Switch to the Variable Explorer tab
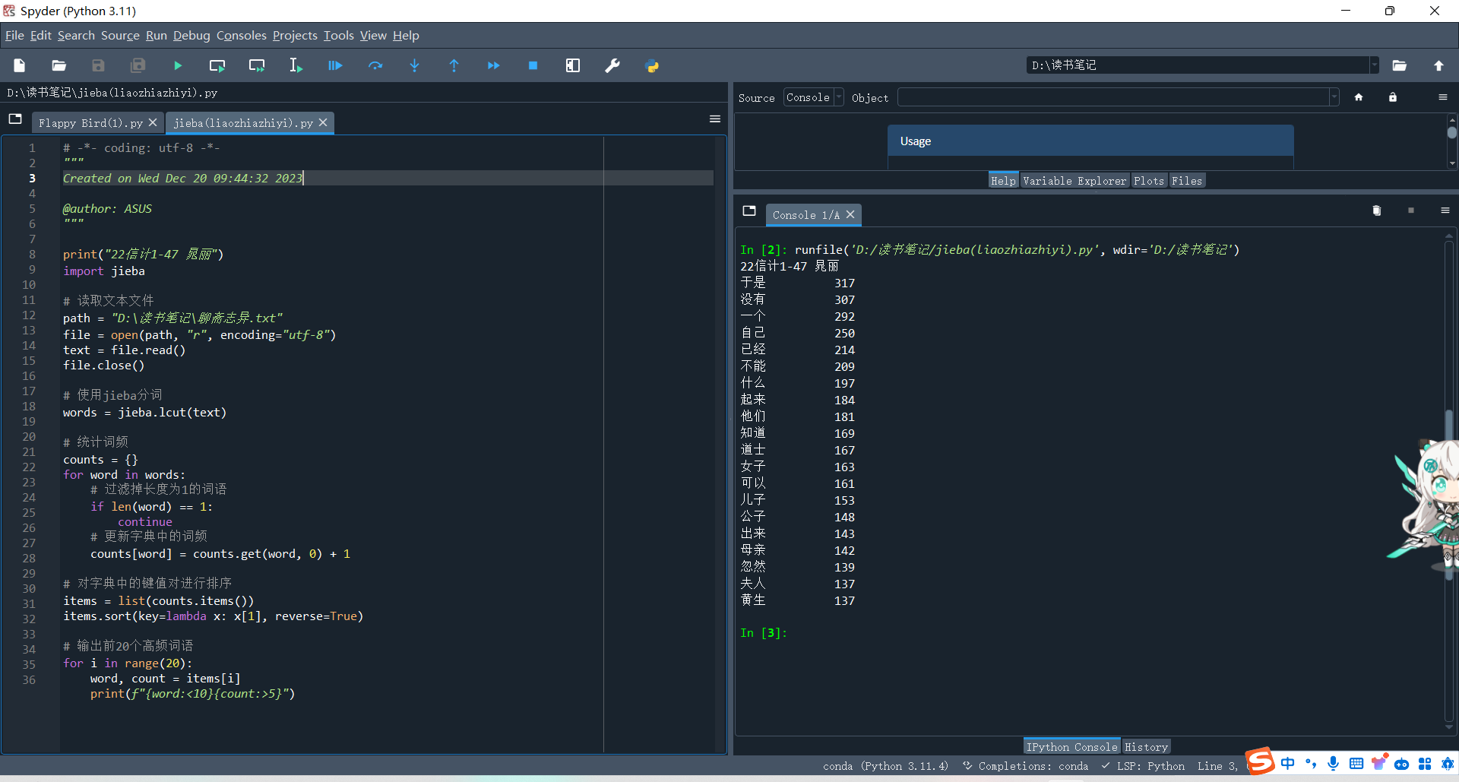 (1074, 181)
